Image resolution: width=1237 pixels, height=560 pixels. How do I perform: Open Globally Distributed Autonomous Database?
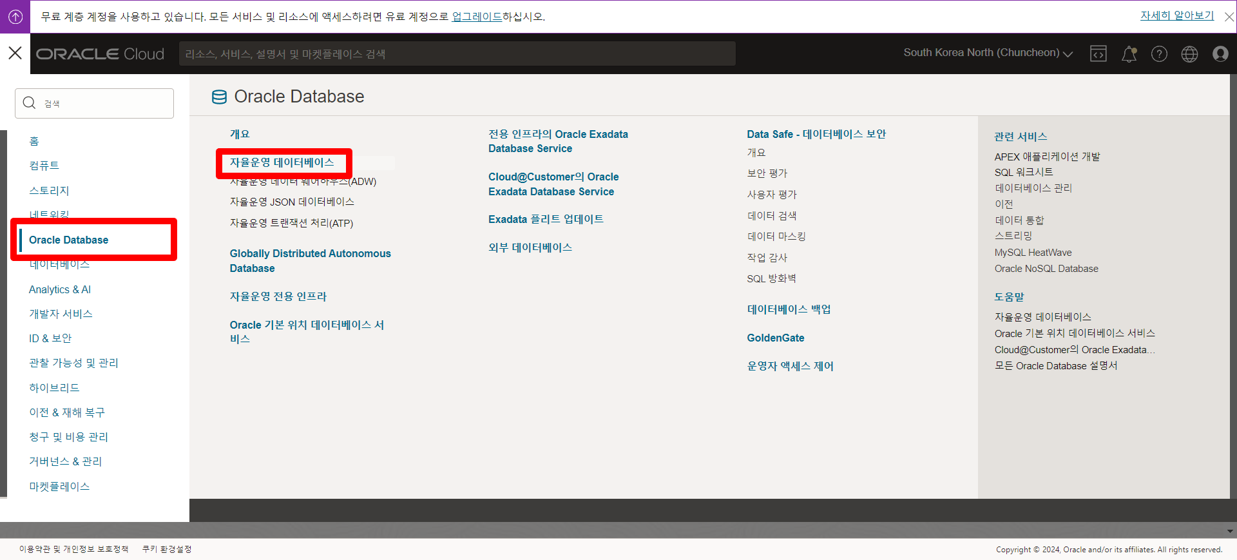310,261
